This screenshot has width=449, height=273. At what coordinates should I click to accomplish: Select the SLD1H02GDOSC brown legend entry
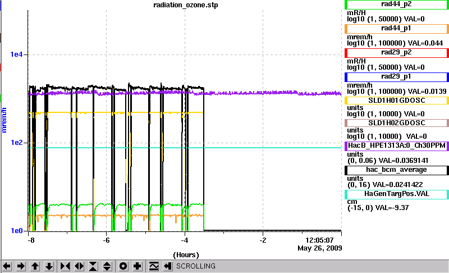point(397,123)
